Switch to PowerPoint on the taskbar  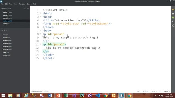58,96
